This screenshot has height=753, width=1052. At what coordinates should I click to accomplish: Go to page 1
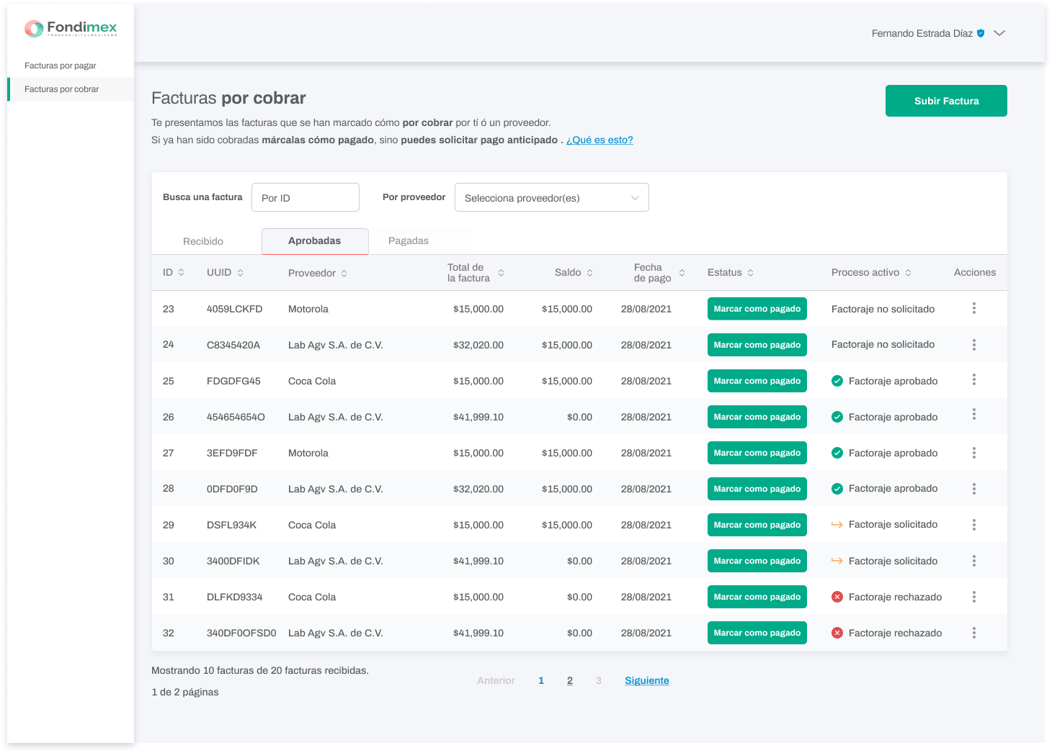tap(541, 681)
